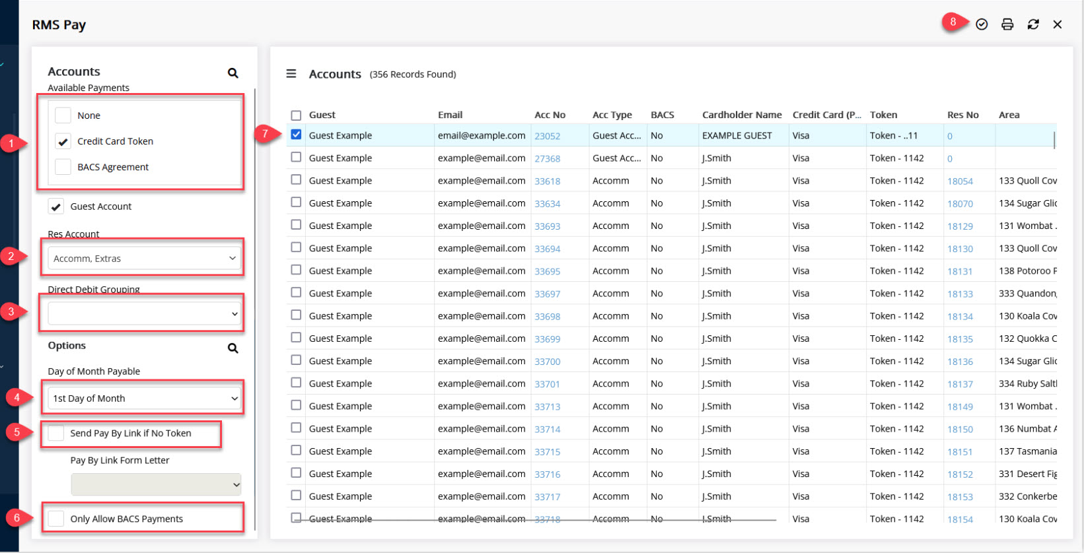1084x553 pixels.
Task: Open the Direct Debit Grouping dropdown
Action: pyautogui.click(x=144, y=313)
